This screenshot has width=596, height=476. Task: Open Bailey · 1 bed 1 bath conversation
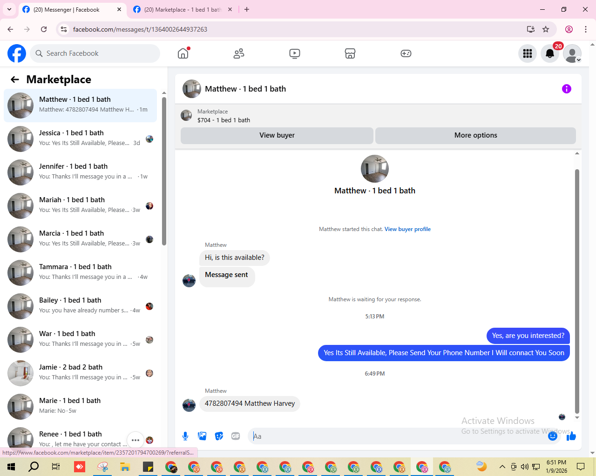click(80, 306)
